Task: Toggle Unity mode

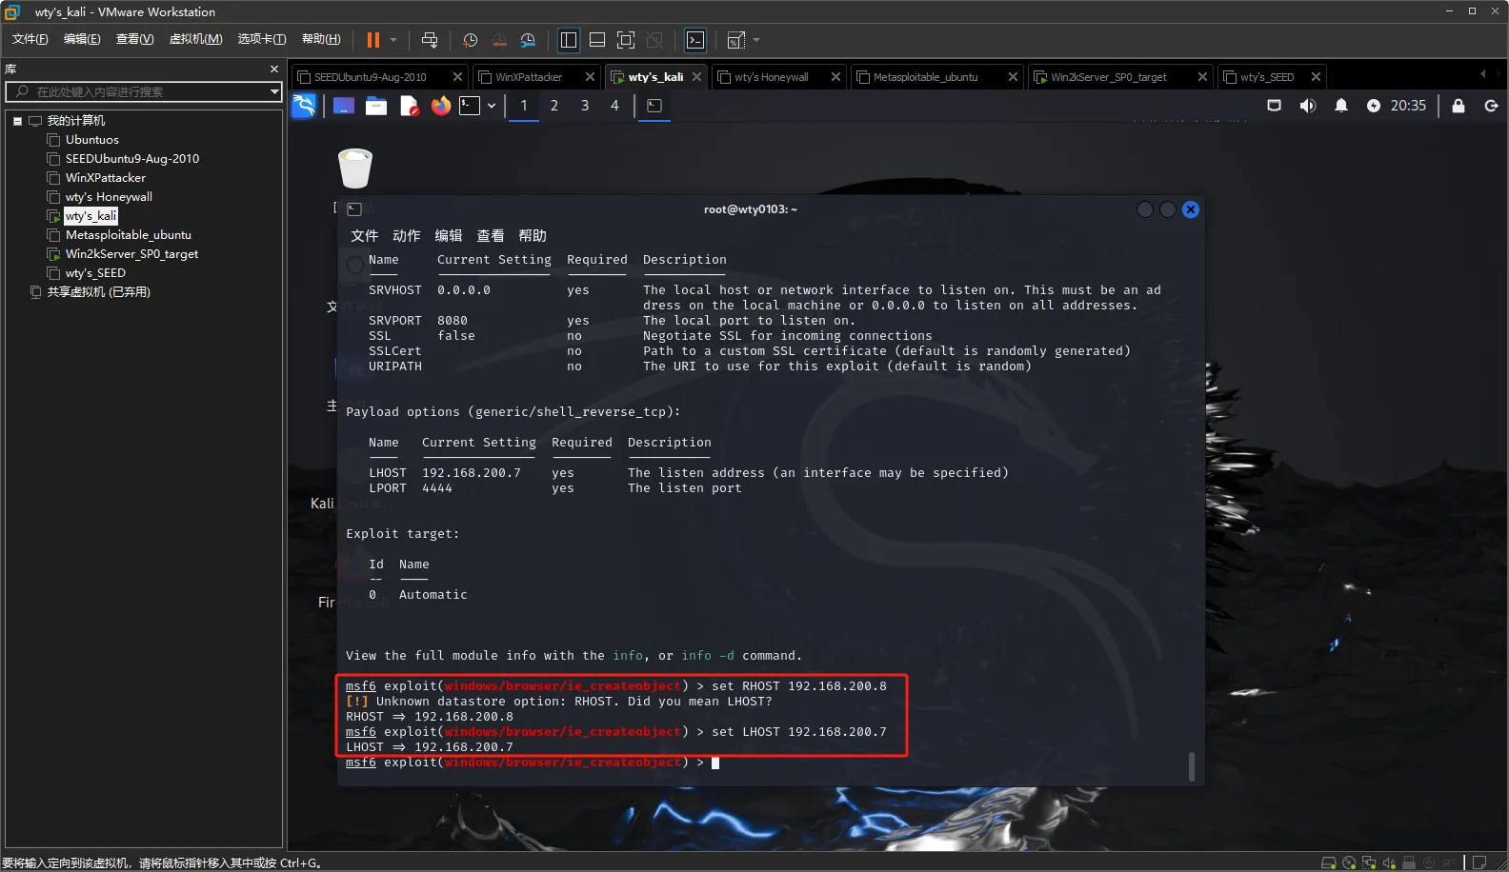Action: (x=654, y=40)
